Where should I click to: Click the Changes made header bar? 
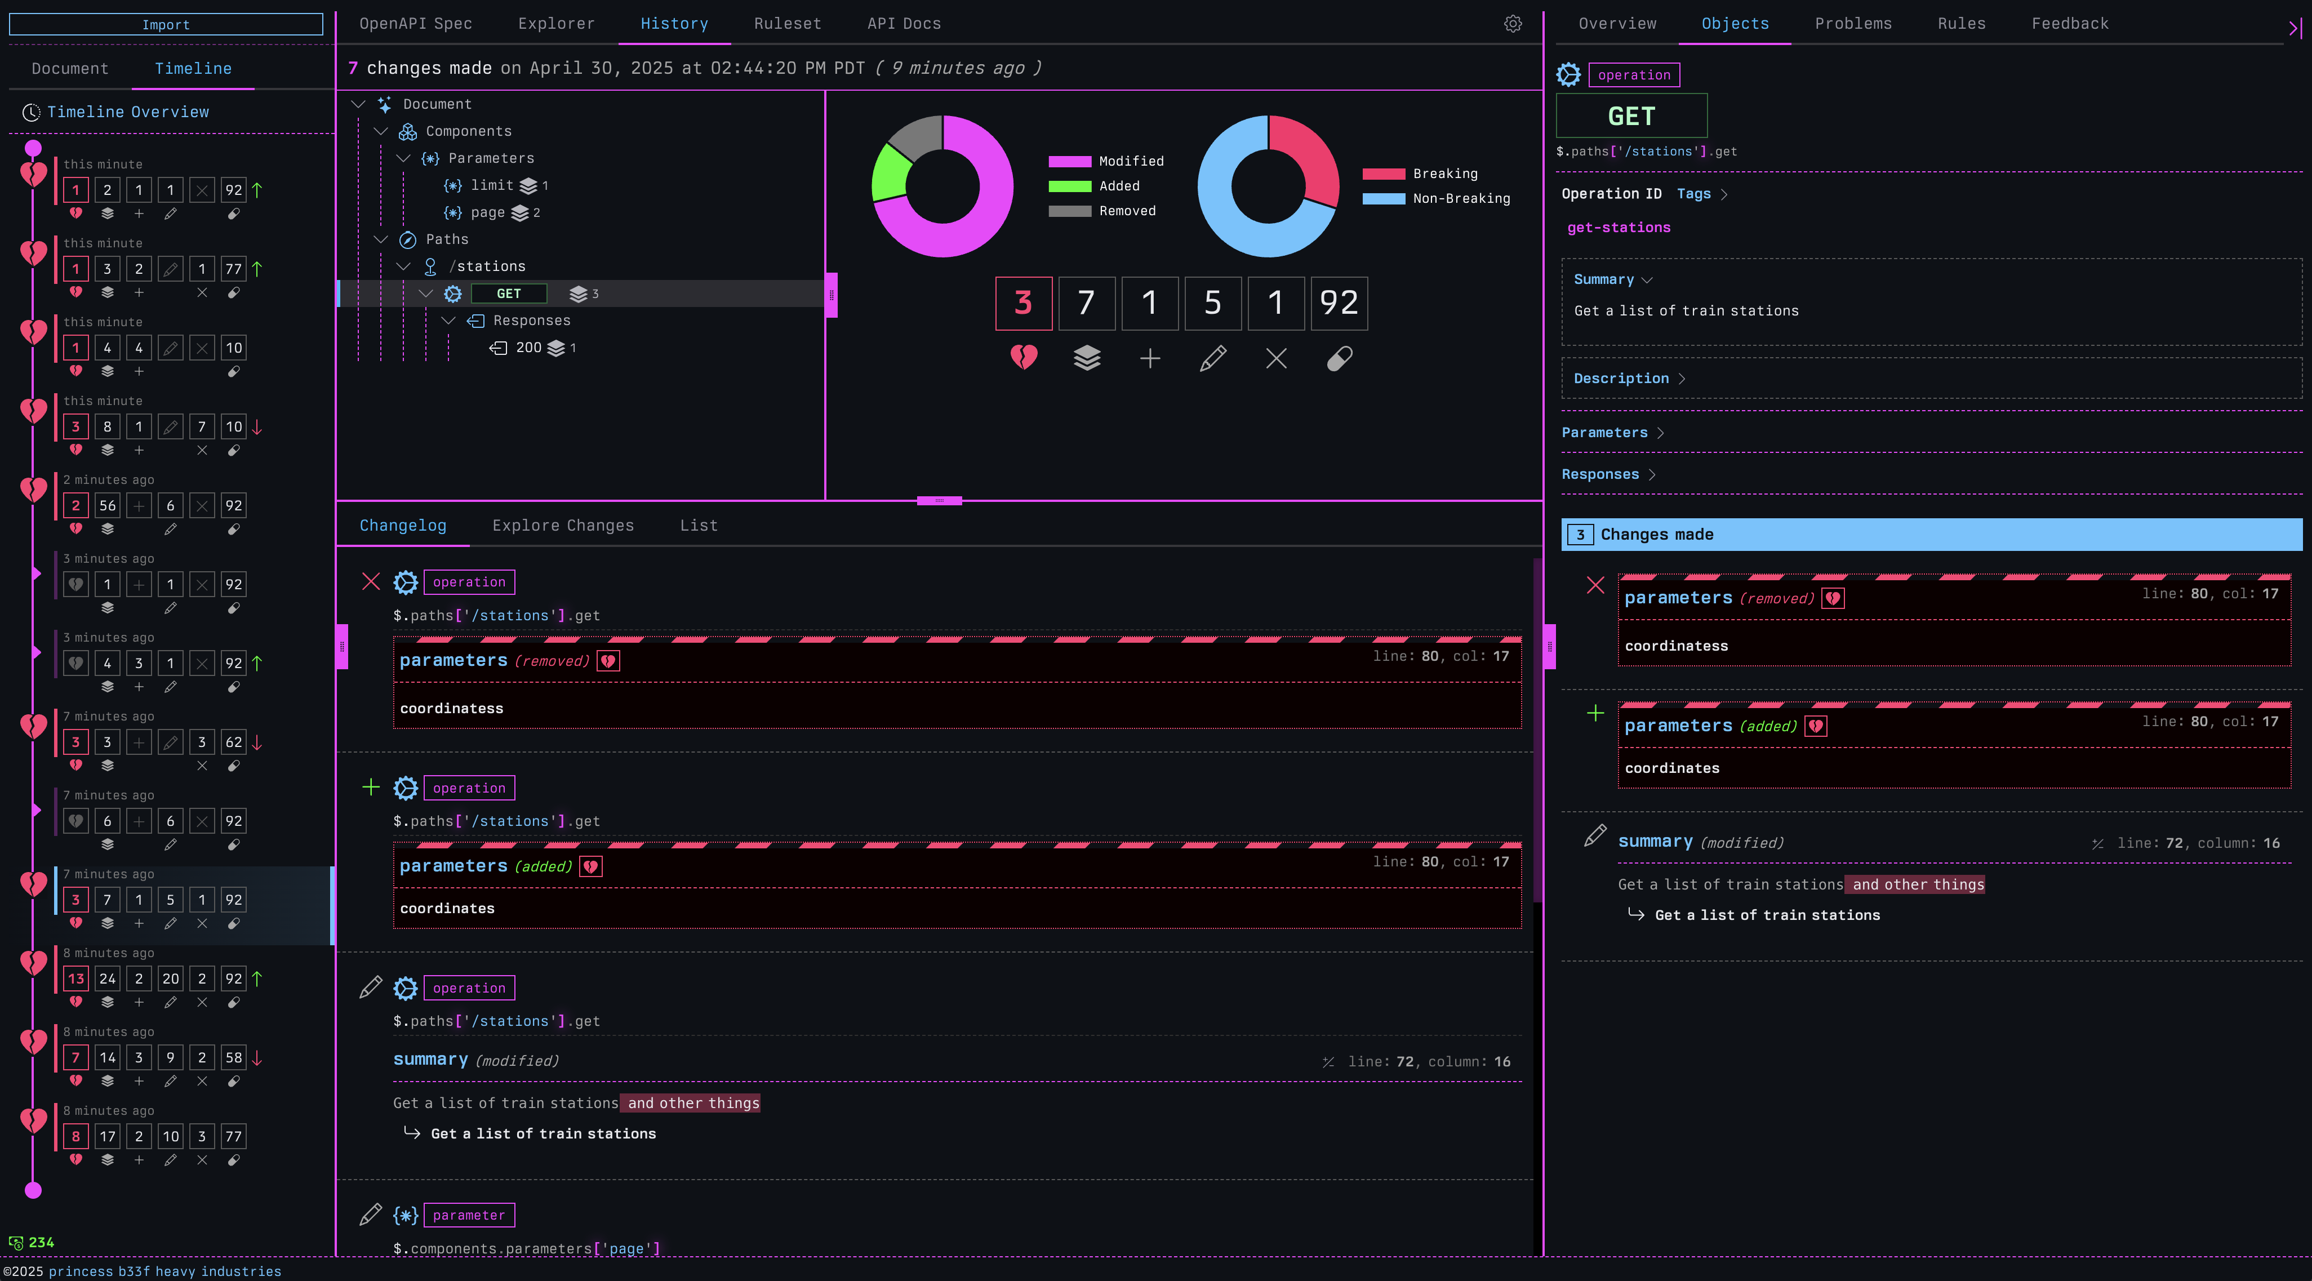click(1931, 535)
